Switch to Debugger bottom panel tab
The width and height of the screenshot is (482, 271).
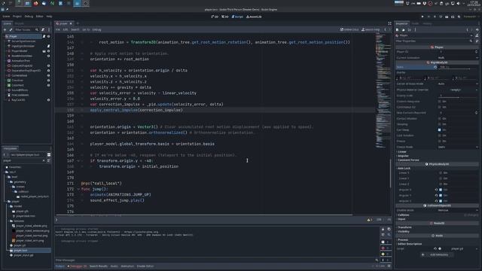[77, 266]
